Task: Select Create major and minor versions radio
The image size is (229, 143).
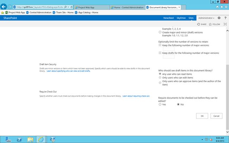Action: [x=160, y=32]
